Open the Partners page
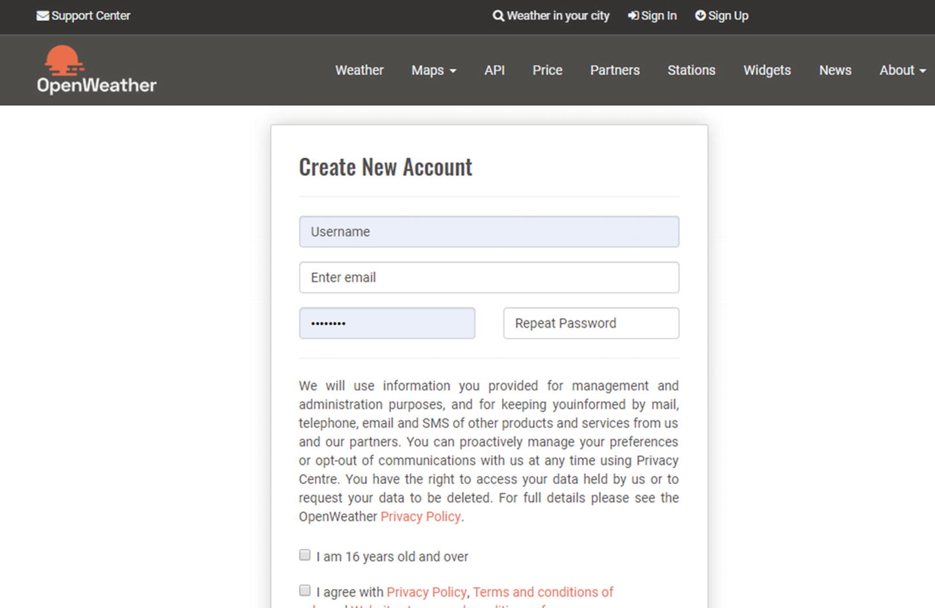 [615, 70]
